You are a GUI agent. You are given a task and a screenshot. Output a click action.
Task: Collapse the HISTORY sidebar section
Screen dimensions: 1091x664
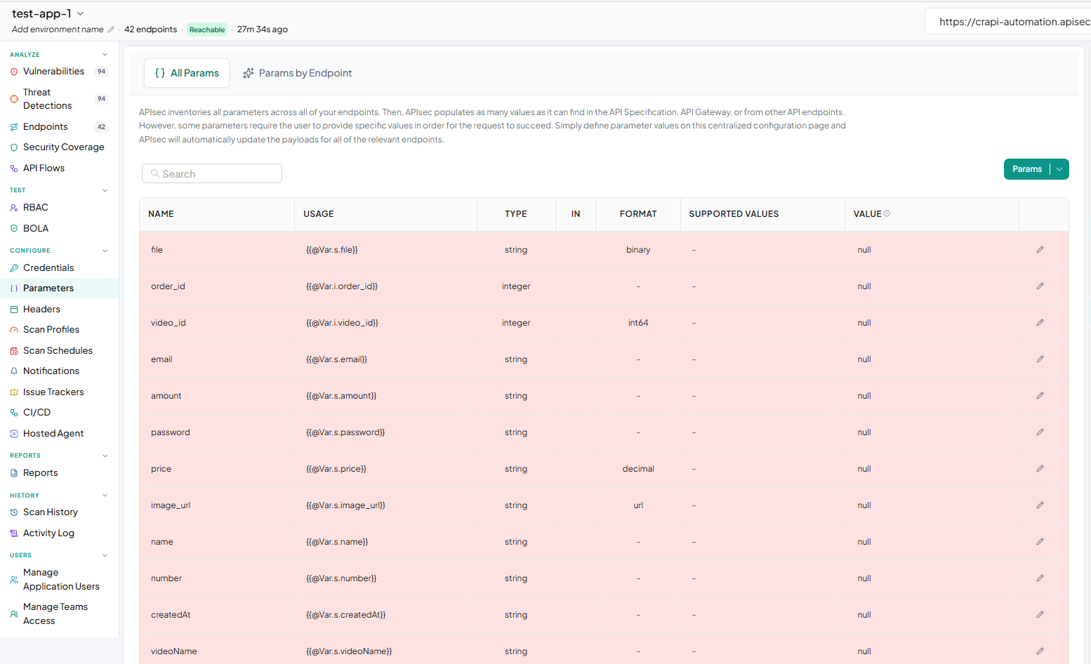105,496
